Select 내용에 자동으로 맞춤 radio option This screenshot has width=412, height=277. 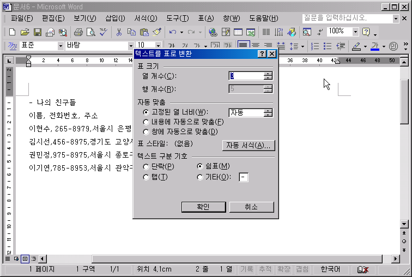(146, 122)
